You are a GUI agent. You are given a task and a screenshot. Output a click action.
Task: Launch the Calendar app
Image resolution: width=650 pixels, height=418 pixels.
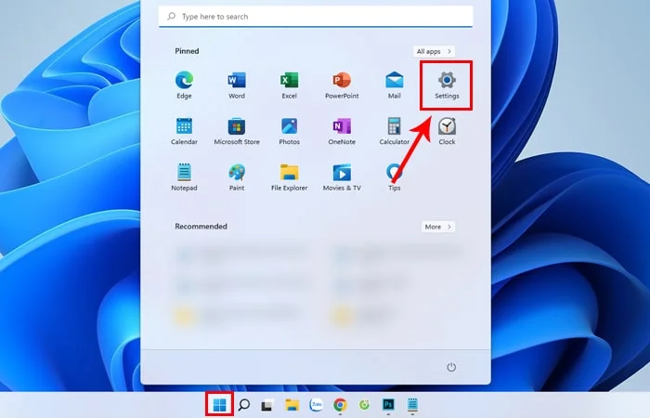point(184,131)
